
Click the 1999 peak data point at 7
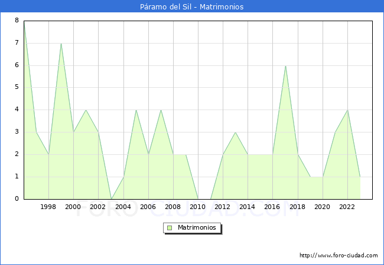61,44
